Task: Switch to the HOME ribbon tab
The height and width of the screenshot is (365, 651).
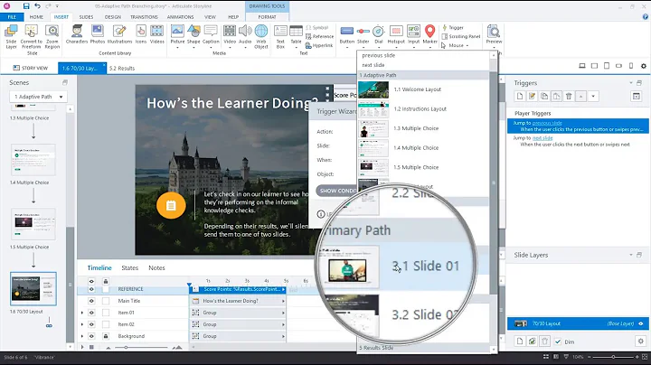Action: tap(36, 17)
